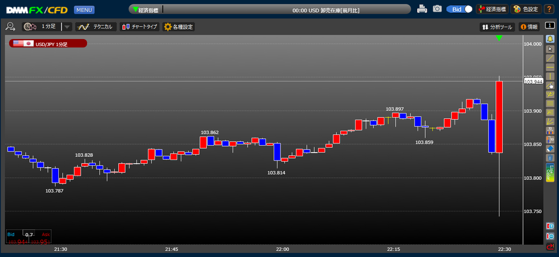Select the line move hand tool
Screen dimensions: 559x257
tap(550, 85)
